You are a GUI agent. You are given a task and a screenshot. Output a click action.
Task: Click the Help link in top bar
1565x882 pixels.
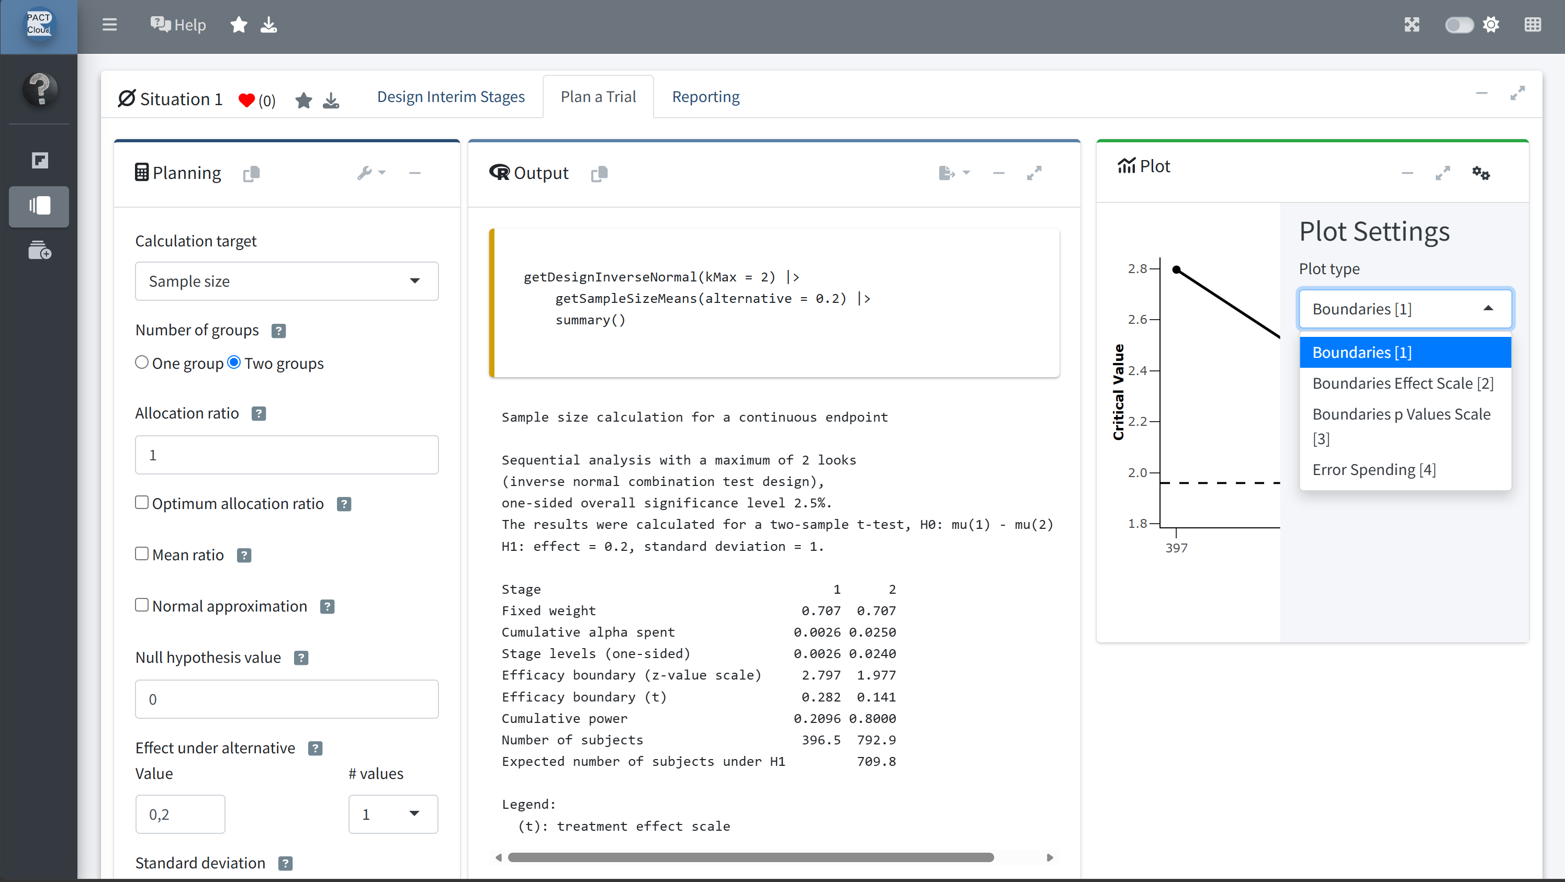pyautogui.click(x=189, y=25)
